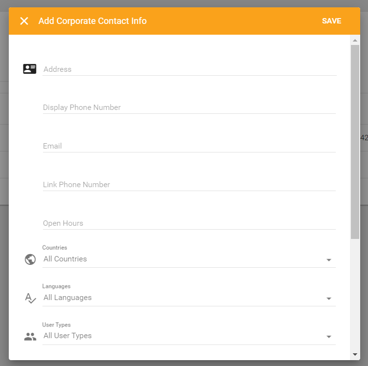Focus the Address input field
Image resolution: width=368 pixels, height=366 pixels.
189,69
